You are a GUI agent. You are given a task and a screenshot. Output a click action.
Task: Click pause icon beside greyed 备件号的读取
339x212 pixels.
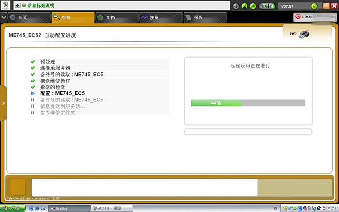(32, 100)
